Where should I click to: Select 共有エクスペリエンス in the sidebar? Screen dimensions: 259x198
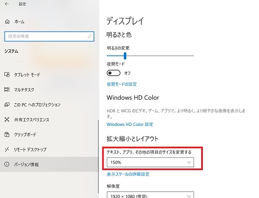click(x=49, y=120)
